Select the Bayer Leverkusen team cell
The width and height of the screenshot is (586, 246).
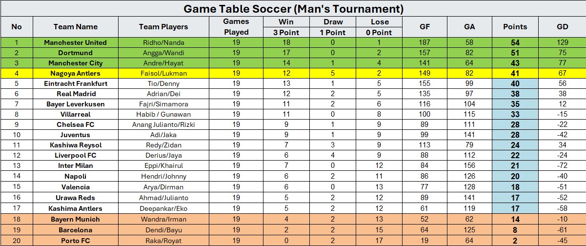(76, 104)
